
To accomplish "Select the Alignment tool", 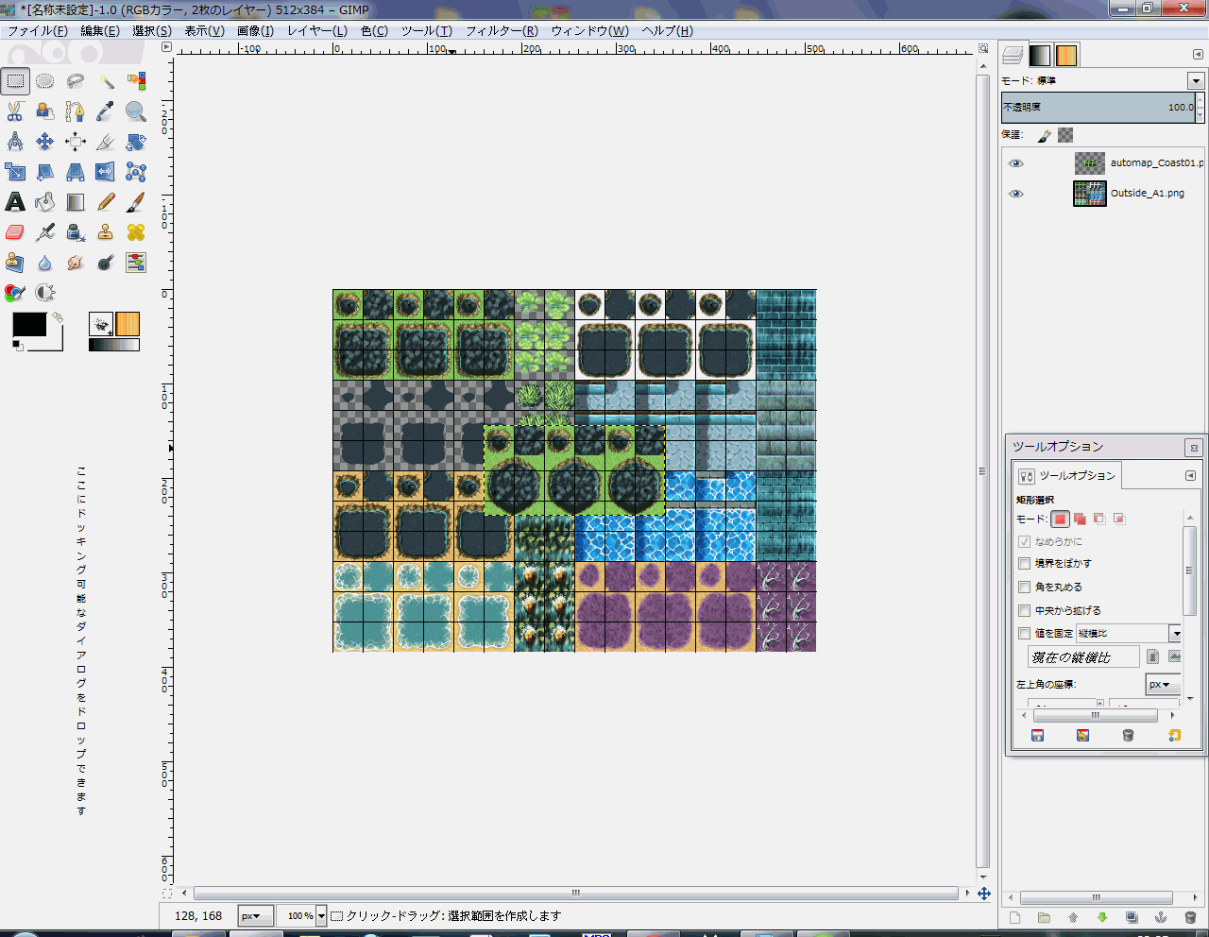I will point(76,143).
